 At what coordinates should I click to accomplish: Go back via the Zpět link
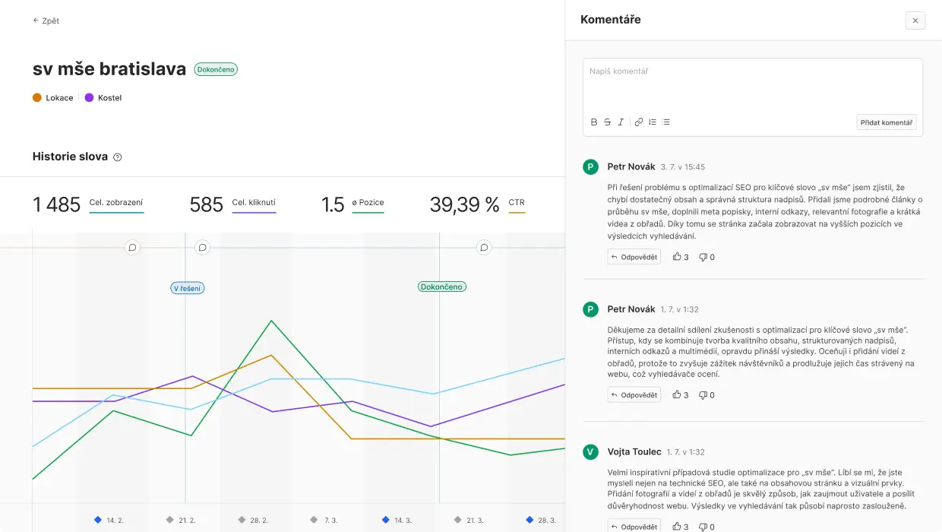coord(46,21)
